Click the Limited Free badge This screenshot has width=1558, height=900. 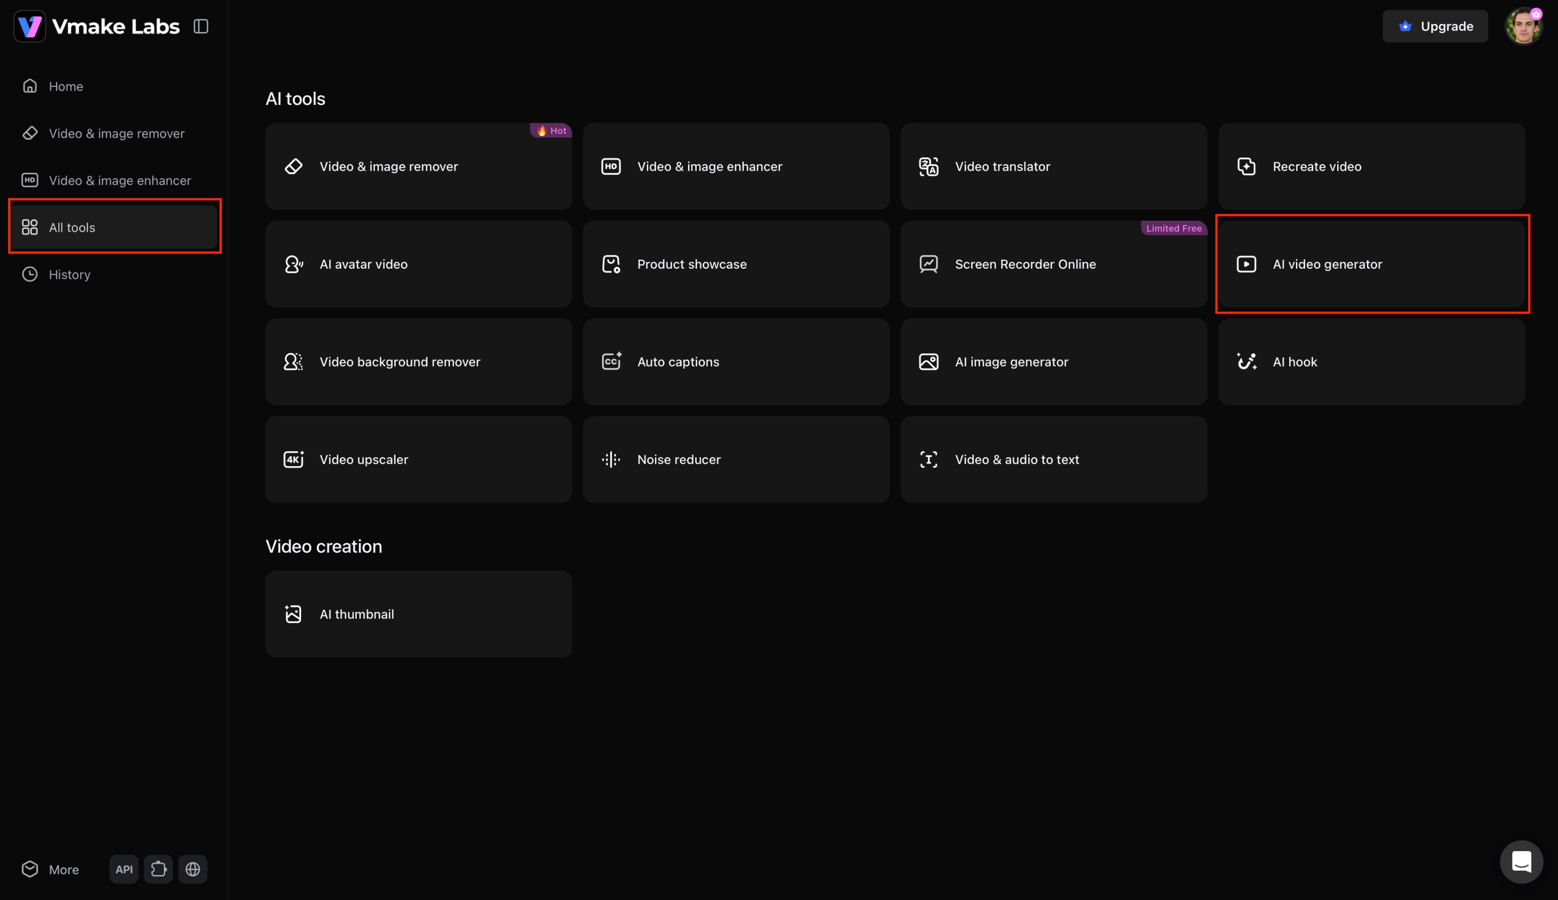pos(1173,228)
